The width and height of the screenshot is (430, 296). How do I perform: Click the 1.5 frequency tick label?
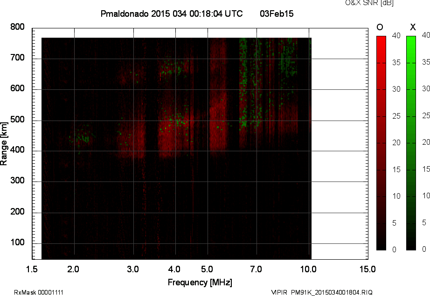click(x=32, y=269)
